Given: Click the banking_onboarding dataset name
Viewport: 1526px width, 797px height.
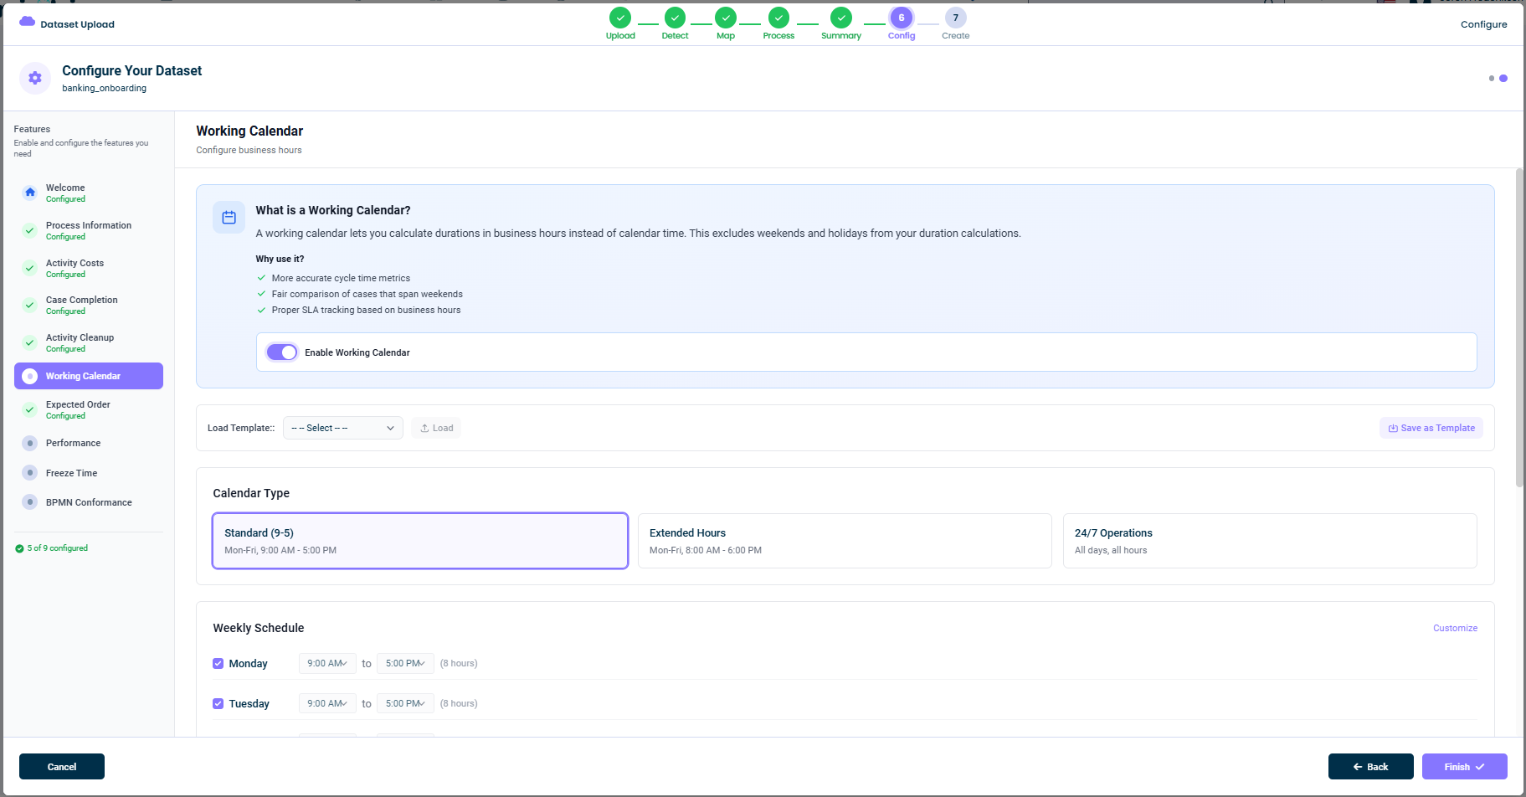Looking at the screenshot, I should tap(104, 88).
